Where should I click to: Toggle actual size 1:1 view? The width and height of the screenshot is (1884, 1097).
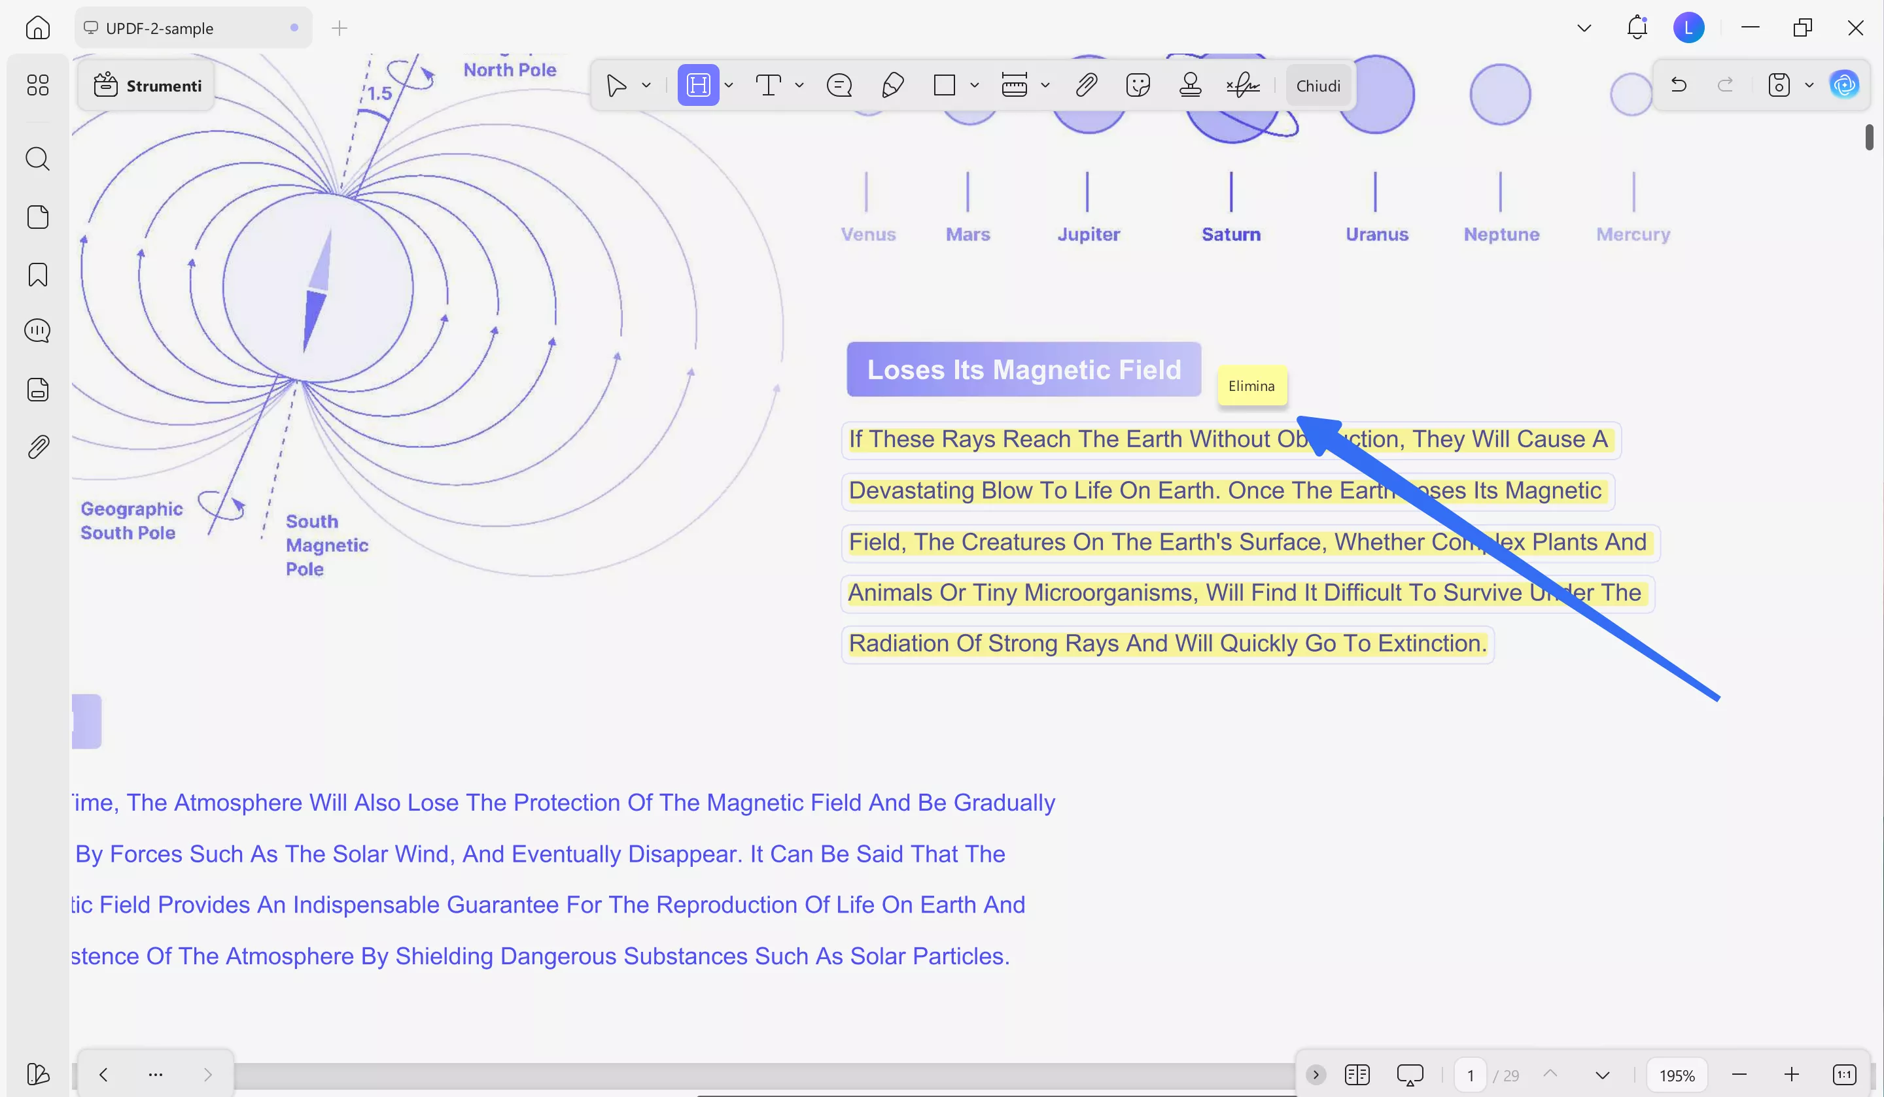(x=1844, y=1075)
